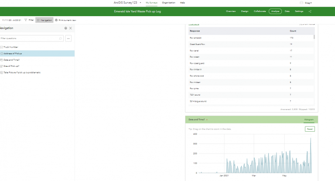Click the Filter funnel icon
Image resolution: width=335 pixels, height=181 pixels.
coord(26,20)
